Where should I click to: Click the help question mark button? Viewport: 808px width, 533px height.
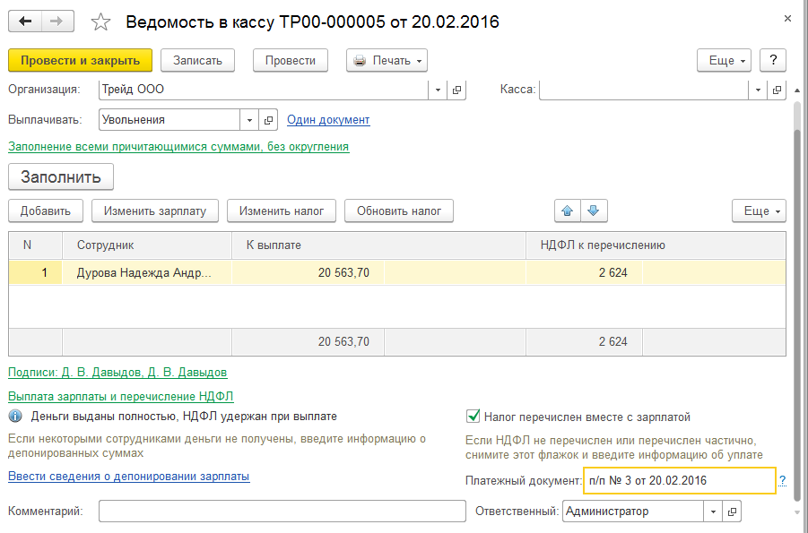pyautogui.click(x=773, y=60)
